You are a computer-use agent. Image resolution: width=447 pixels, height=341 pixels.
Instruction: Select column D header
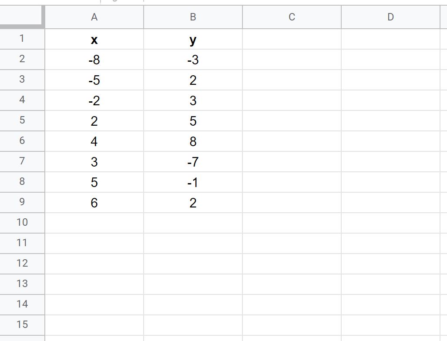[390, 17]
